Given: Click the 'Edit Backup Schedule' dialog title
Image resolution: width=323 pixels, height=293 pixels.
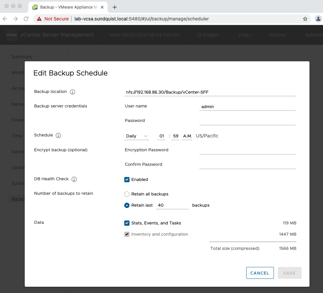Looking at the screenshot, I should (71, 73).
